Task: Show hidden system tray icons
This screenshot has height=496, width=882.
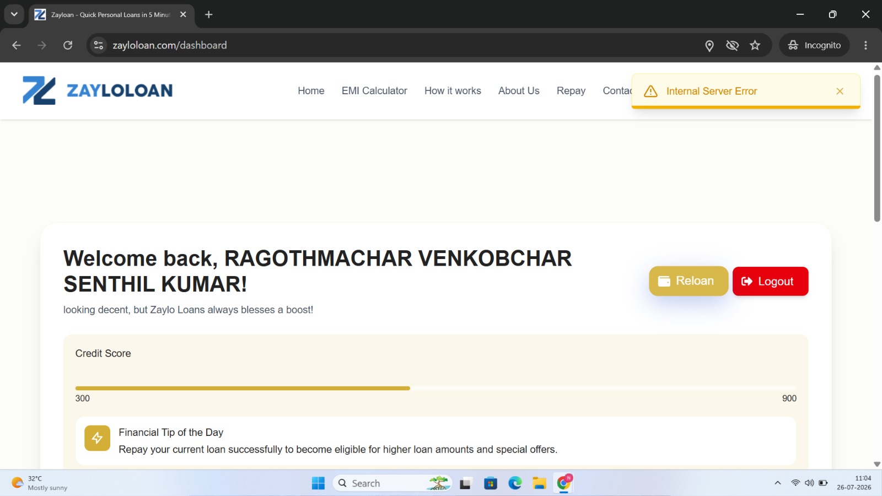Action: (x=778, y=483)
